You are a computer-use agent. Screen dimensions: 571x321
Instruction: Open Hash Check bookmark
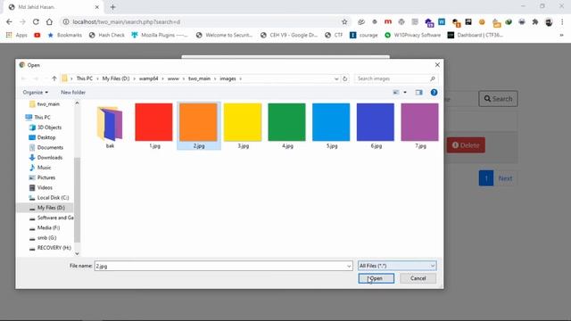(107, 35)
